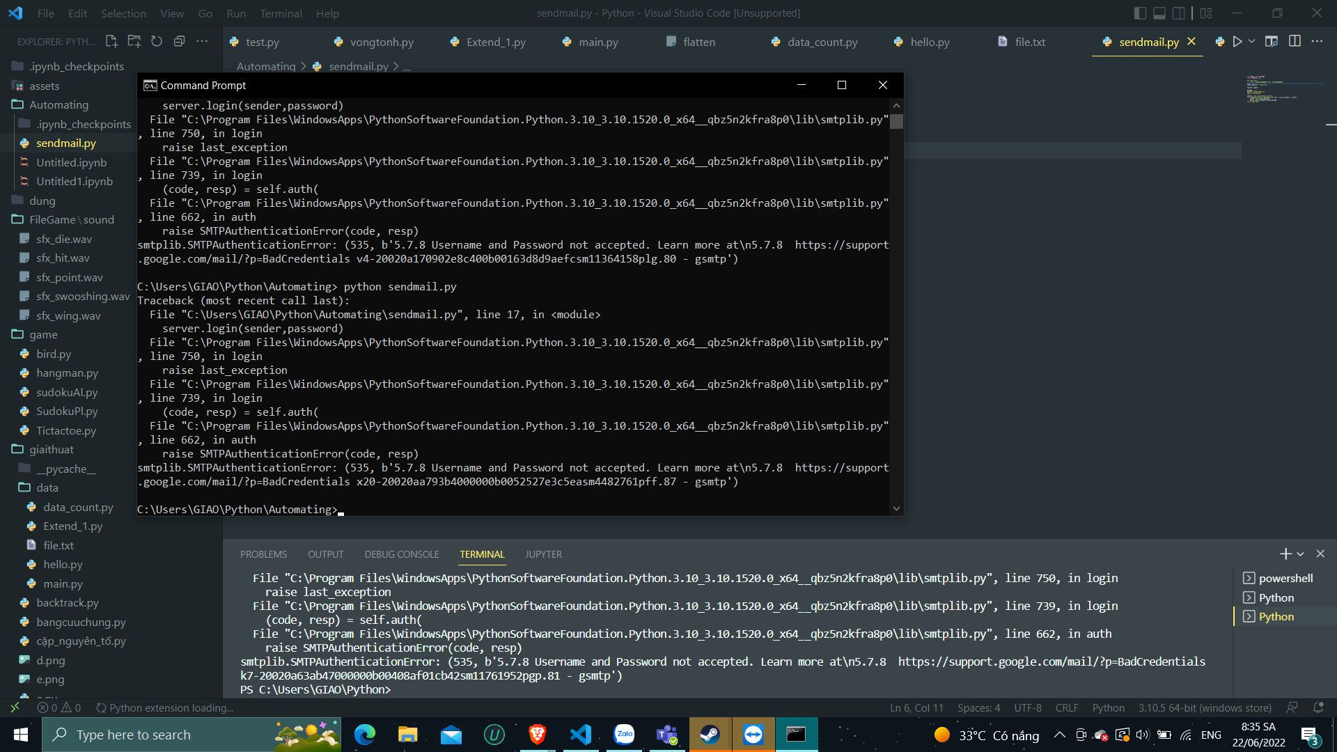Select Python interpreter 3.10.5 64-bit
Viewport: 1337px width, 752px height.
(1205, 708)
